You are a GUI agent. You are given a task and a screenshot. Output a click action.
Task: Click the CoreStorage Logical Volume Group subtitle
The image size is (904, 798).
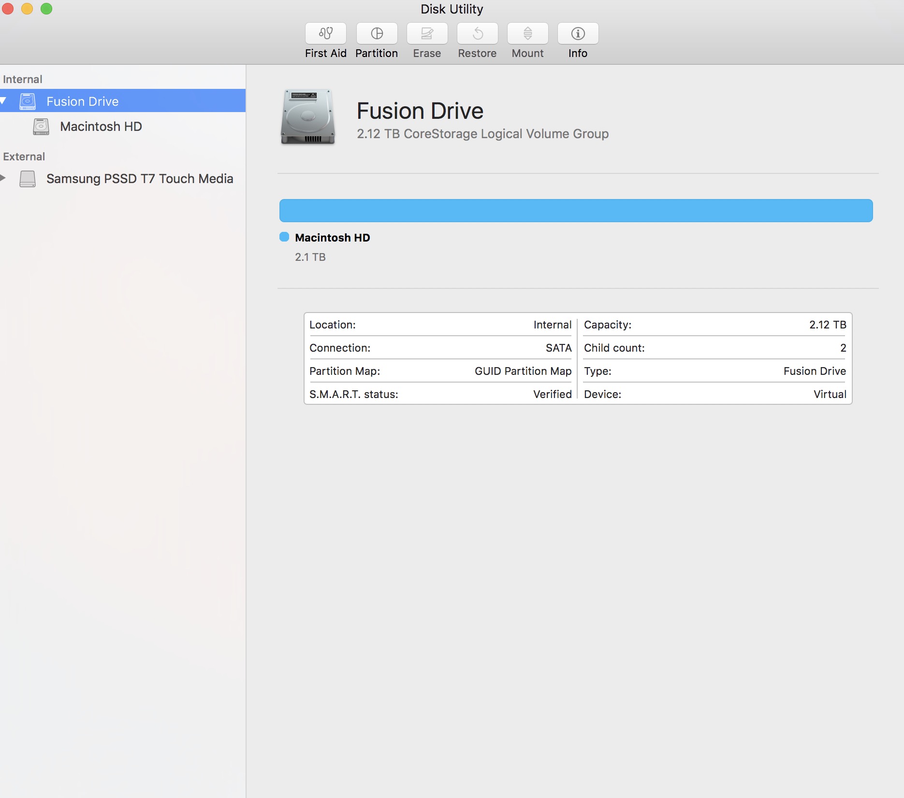[482, 134]
